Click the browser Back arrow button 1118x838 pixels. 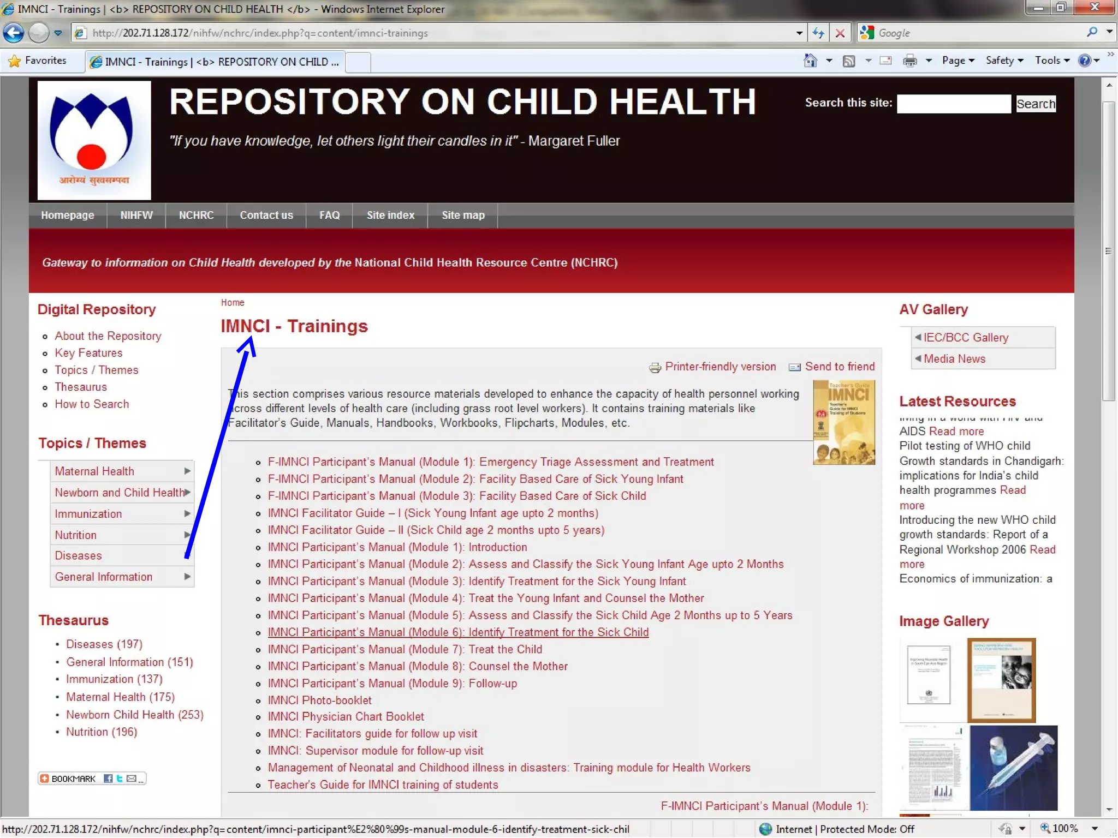pyautogui.click(x=14, y=33)
